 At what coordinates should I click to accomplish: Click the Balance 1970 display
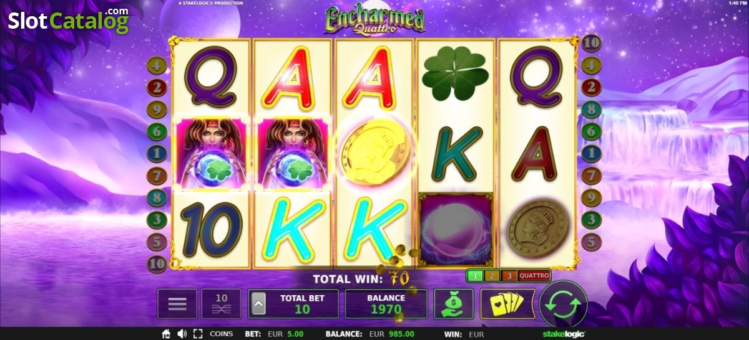click(x=385, y=304)
